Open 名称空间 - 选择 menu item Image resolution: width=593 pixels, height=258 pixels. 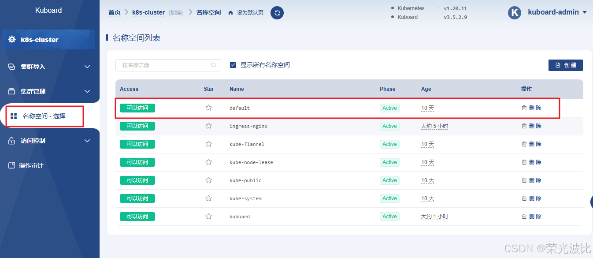44,116
